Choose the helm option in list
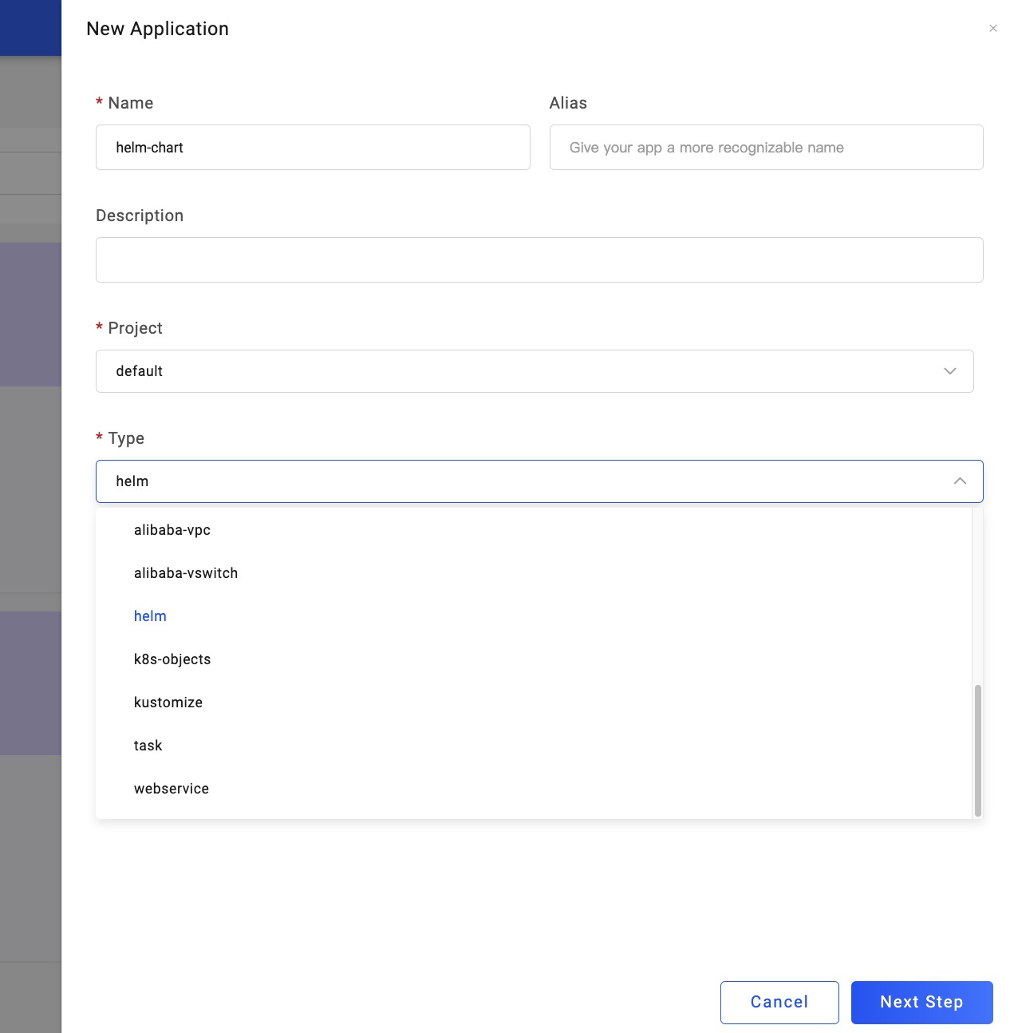The height and width of the screenshot is (1033, 1010). 150,616
